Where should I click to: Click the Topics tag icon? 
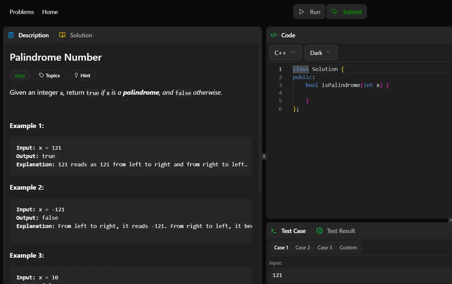pyautogui.click(x=41, y=75)
